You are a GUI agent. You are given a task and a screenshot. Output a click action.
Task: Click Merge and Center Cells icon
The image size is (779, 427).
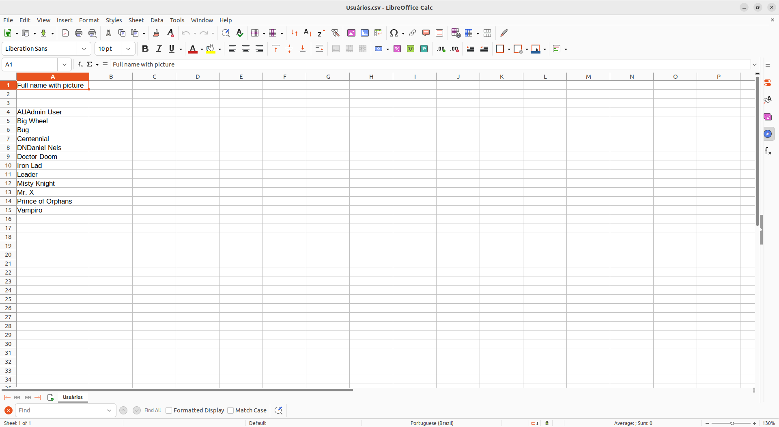click(336, 49)
